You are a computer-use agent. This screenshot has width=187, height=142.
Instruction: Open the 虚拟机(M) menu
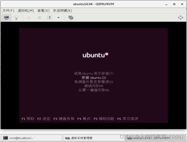point(26,11)
